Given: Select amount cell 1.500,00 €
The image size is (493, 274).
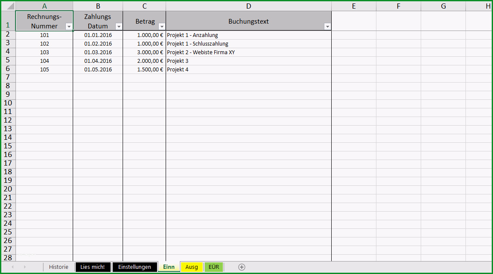Looking at the screenshot, I should point(144,69).
